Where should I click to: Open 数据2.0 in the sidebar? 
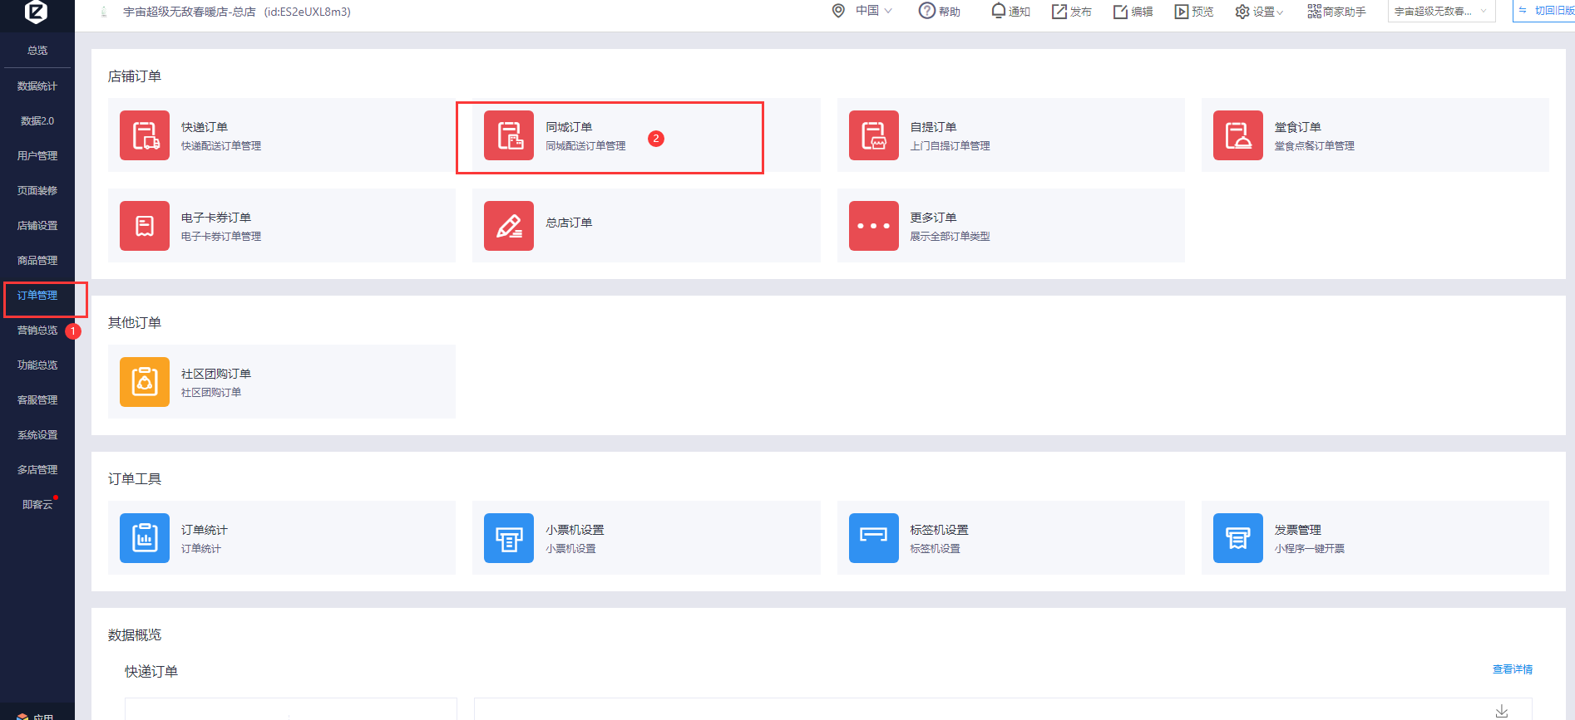[x=37, y=121]
